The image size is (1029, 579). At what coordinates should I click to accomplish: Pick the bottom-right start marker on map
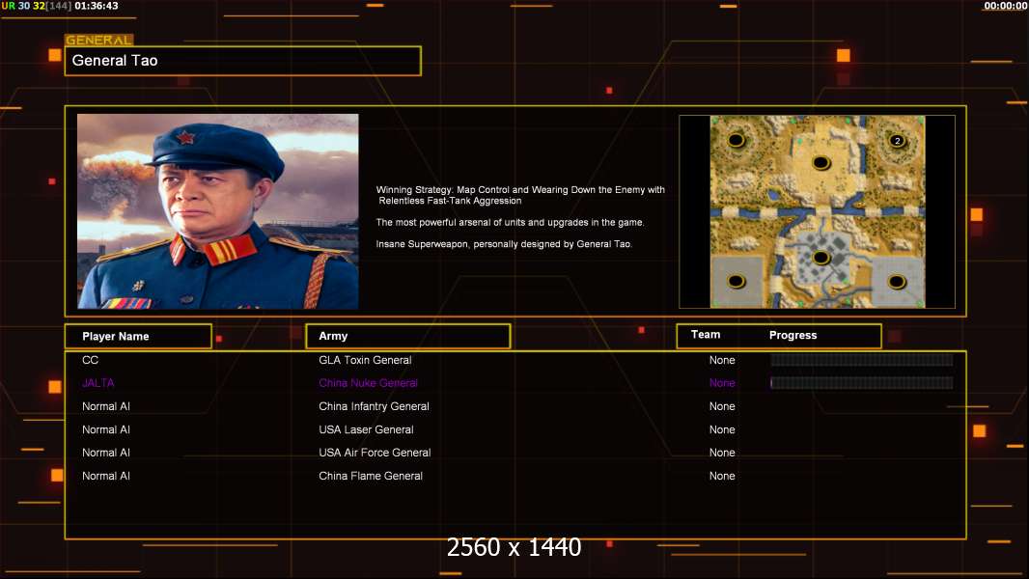click(x=897, y=282)
